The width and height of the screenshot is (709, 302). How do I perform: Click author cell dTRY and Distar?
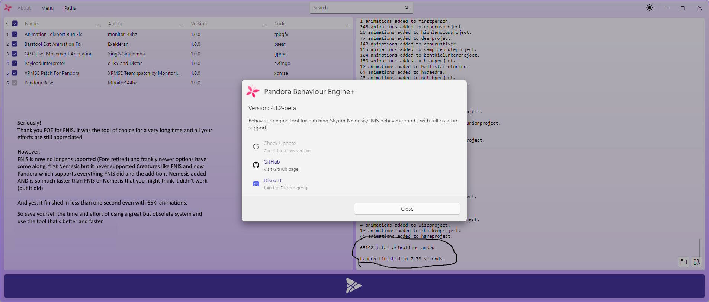125,63
